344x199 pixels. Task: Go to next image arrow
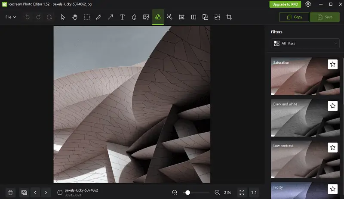(x=46, y=193)
